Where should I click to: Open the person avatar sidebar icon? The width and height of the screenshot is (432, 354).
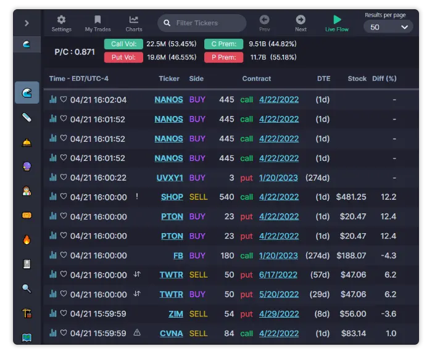coord(27,191)
